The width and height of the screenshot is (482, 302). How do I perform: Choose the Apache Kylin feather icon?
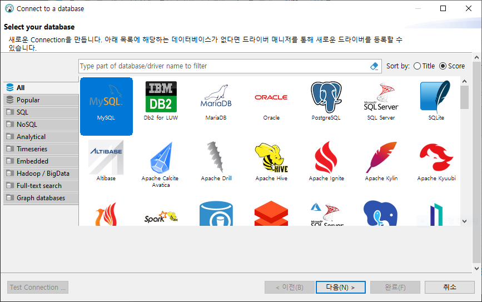click(381, 161)
